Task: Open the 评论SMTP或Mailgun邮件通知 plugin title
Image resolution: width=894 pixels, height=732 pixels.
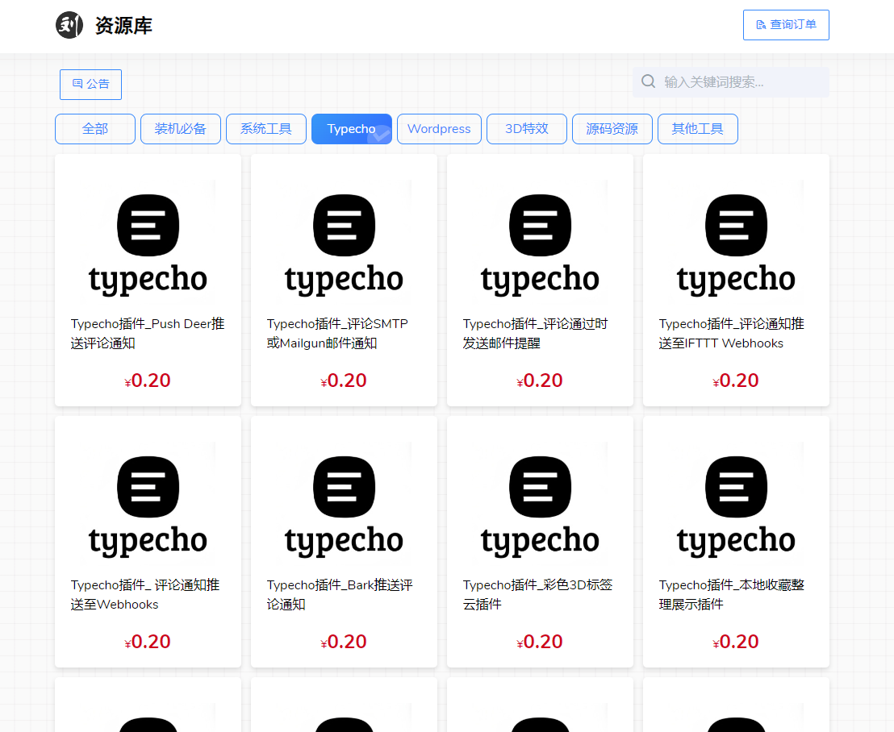Action: click(x=337, y=334)
